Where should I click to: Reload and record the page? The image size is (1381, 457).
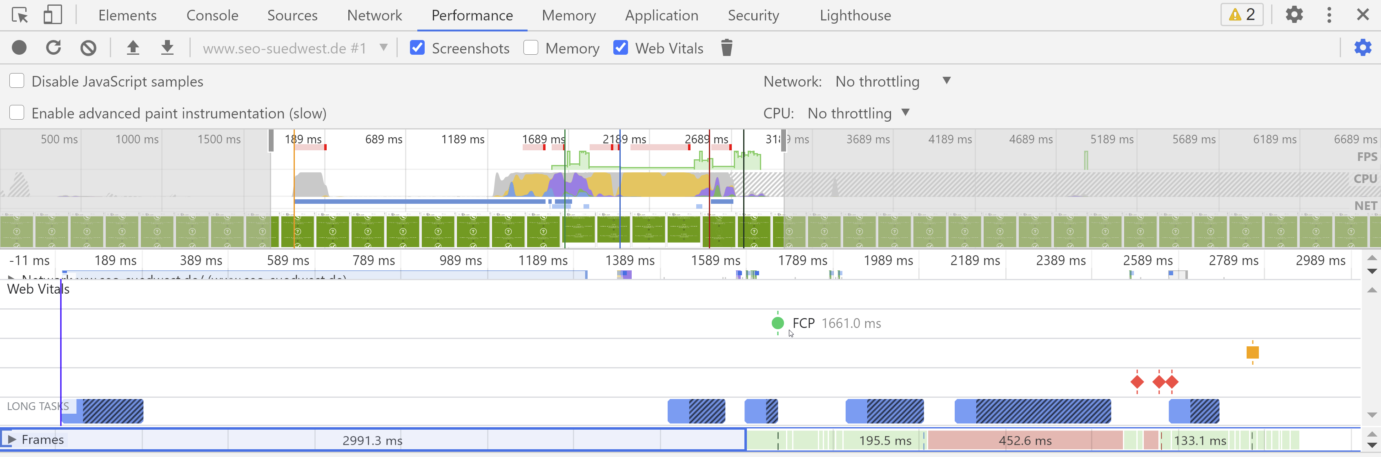53,47
